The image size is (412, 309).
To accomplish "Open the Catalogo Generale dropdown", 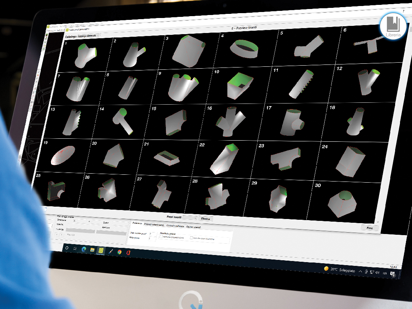I will click(88, 36).
